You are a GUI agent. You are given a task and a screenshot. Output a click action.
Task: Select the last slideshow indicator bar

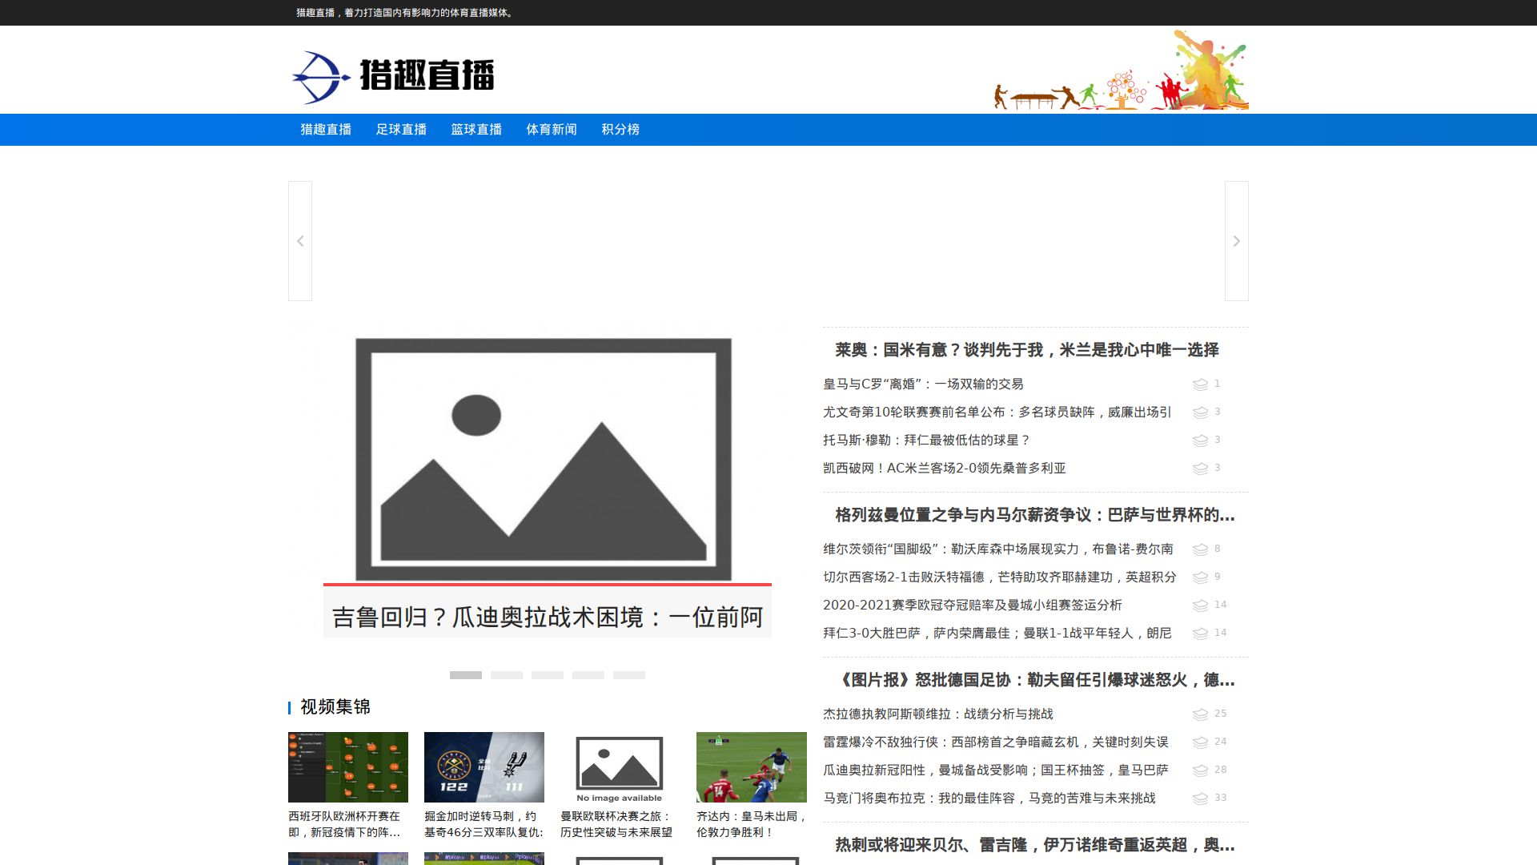628,675
